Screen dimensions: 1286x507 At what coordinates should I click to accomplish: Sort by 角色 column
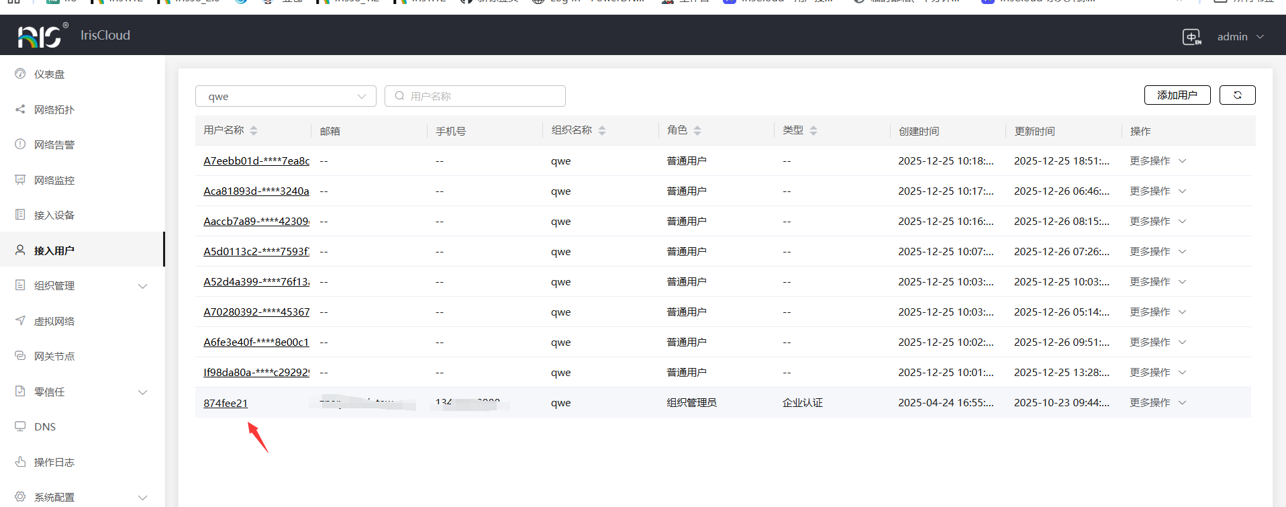point(697,130)
